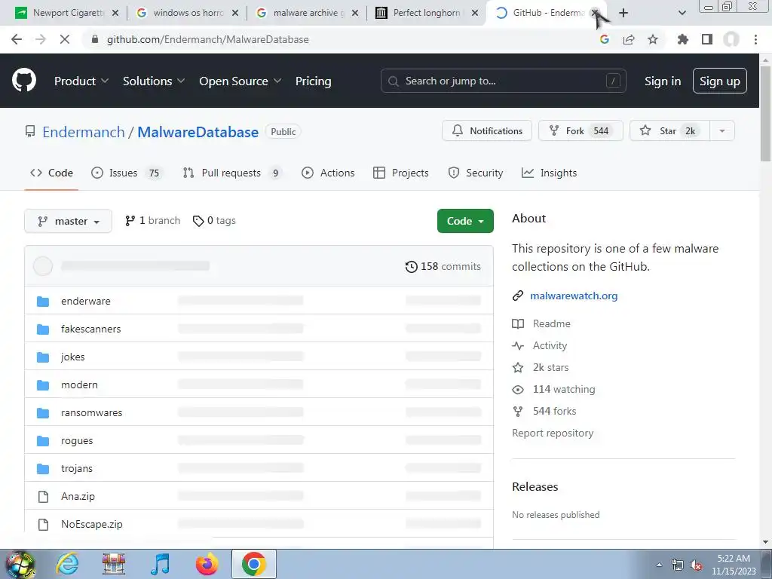
Task: Open the MalwareDatabase repository title link
Action: (x=198, y=132)
